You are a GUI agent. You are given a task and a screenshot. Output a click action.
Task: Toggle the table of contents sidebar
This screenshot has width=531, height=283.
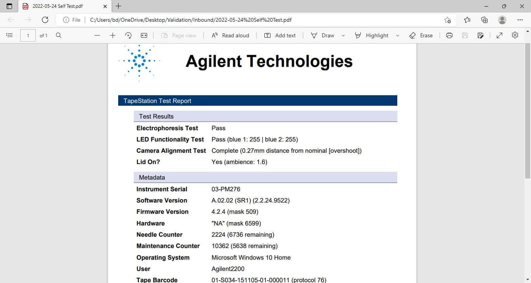click(x=10, y=35)
